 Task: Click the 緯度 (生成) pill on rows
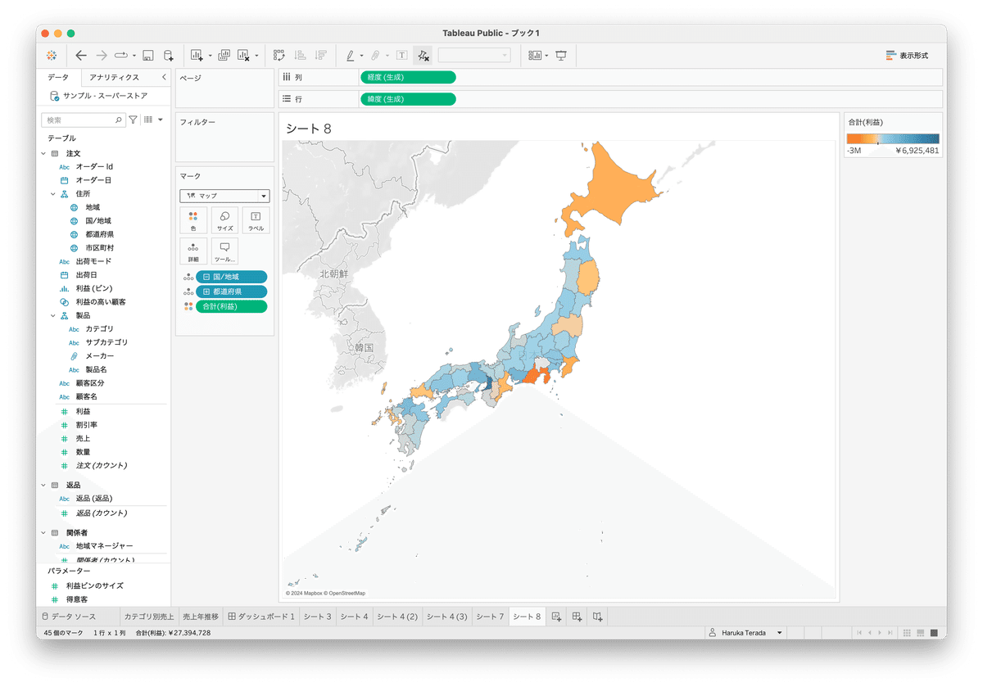[407, 99]
